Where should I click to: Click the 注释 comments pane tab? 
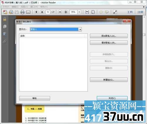click(140, 12)
